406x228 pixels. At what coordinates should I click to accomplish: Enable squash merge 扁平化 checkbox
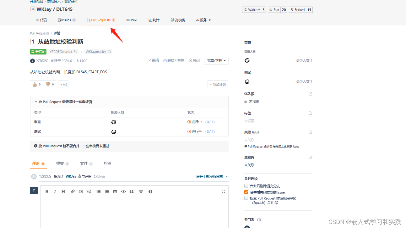246,198
